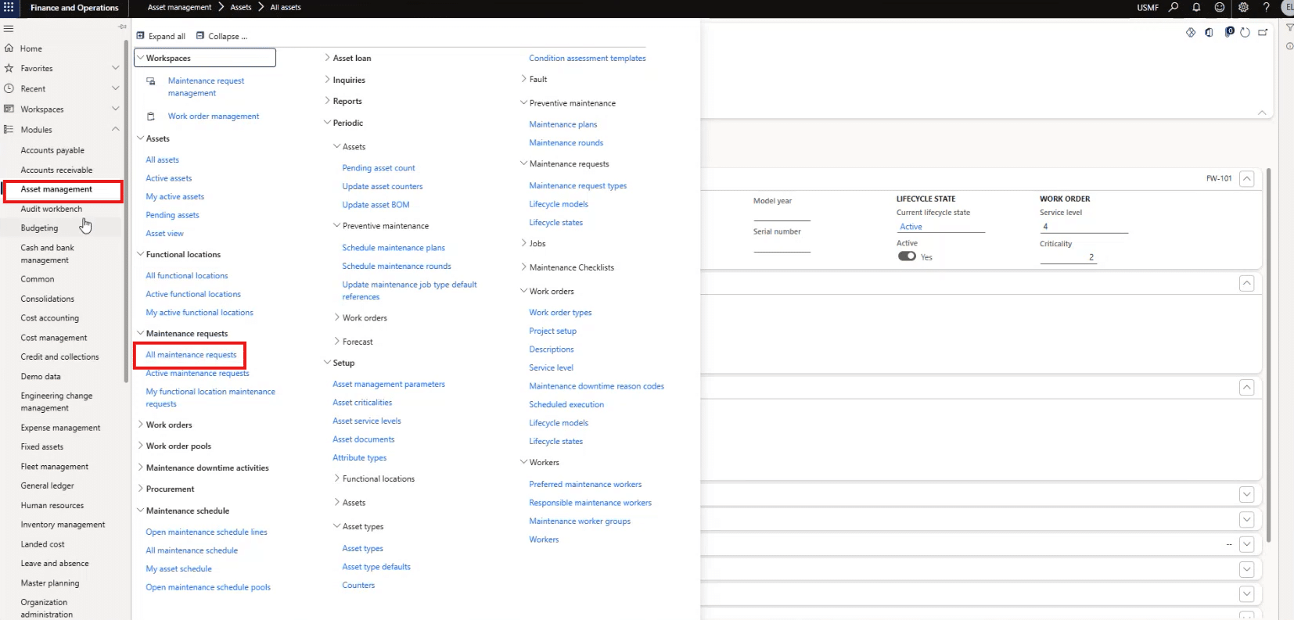
Task: Click the Service level input field
Action: click(x=1084, y=227)
